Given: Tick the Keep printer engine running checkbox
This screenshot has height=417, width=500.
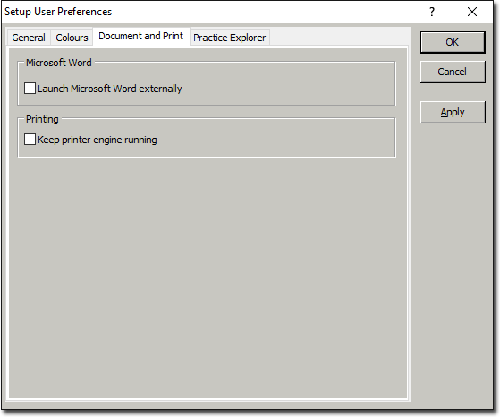Looking at the screenshot, I should [30, 140].
